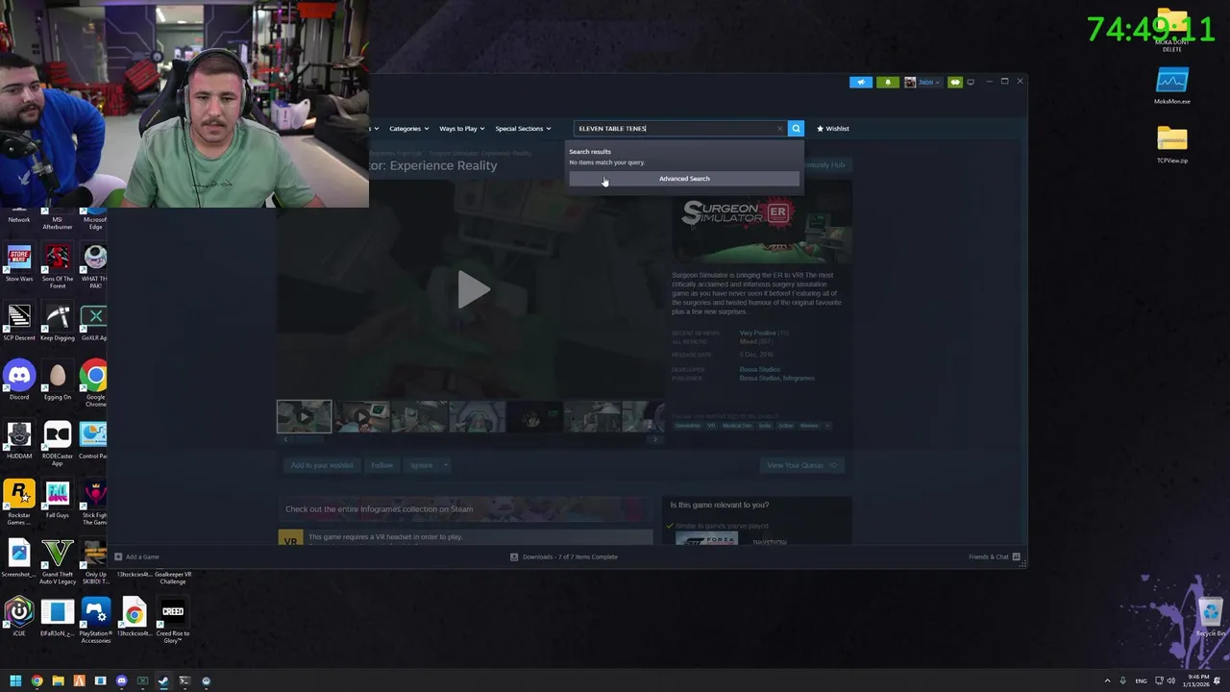The width and height of the screenshot is (1230, 692).
Task: Clear the Steam search box text
Action: (x=779, y=128)
